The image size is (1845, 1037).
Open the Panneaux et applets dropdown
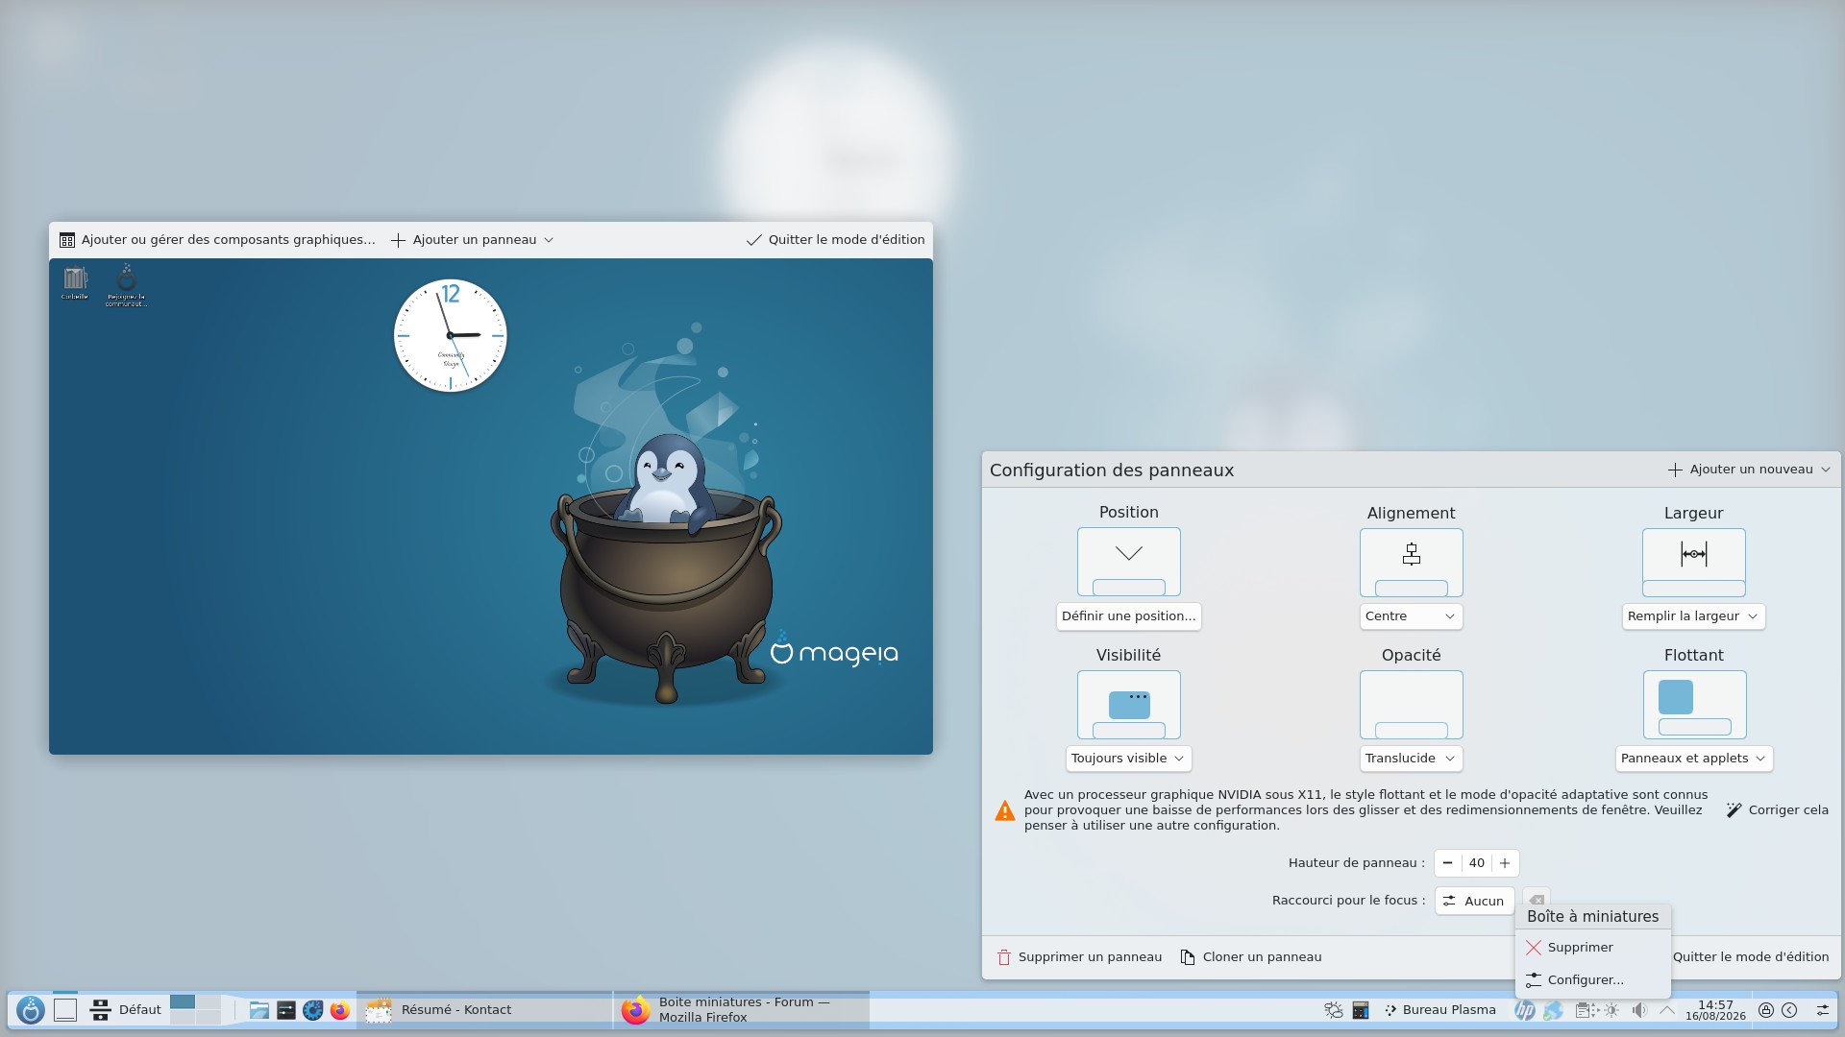1694,759
